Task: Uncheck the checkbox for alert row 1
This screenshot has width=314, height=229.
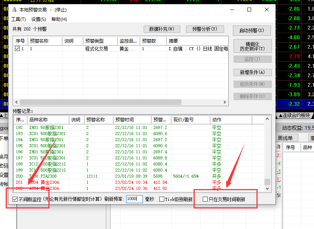Action: coord(17,49)
